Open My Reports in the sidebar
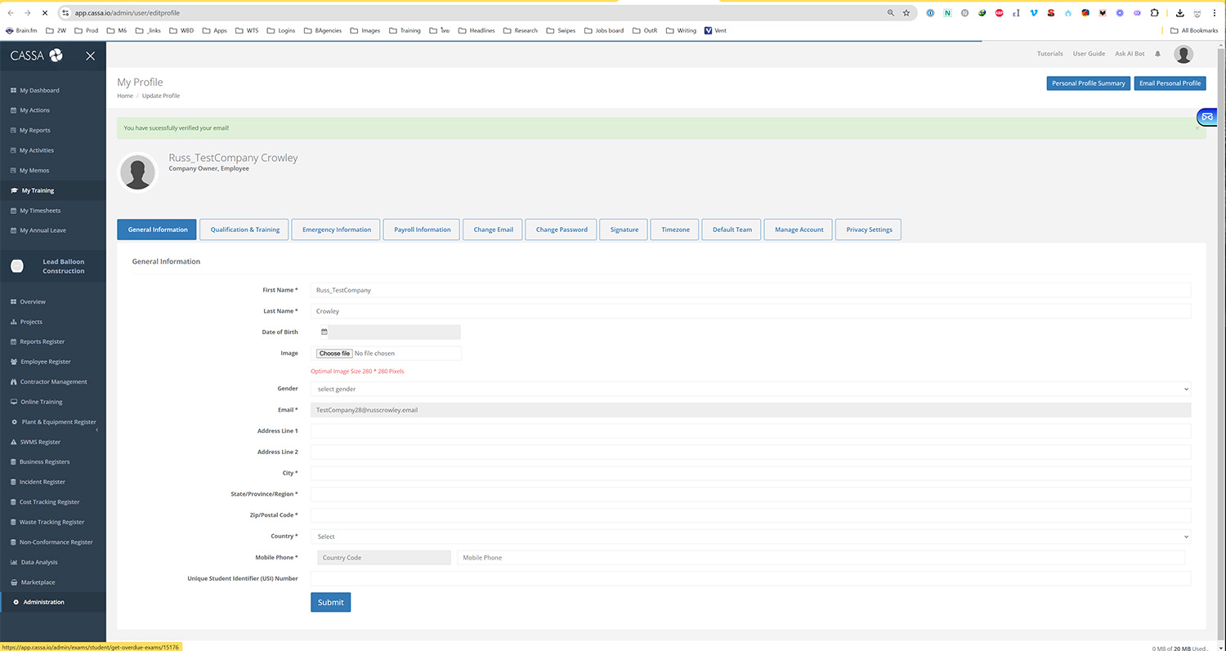1226x651 pixels. [x=34, y=130]
